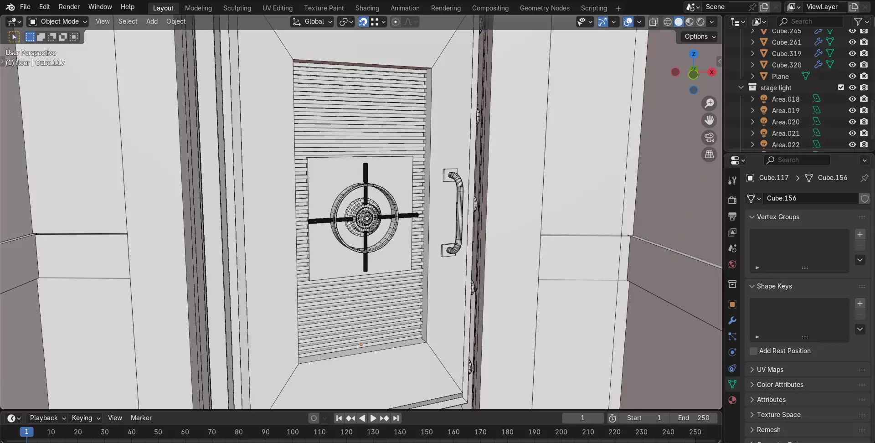Open the View Layer properties tab icon
Image resolution: width=875 pixels, height=443 pixels.
(732, 232)
